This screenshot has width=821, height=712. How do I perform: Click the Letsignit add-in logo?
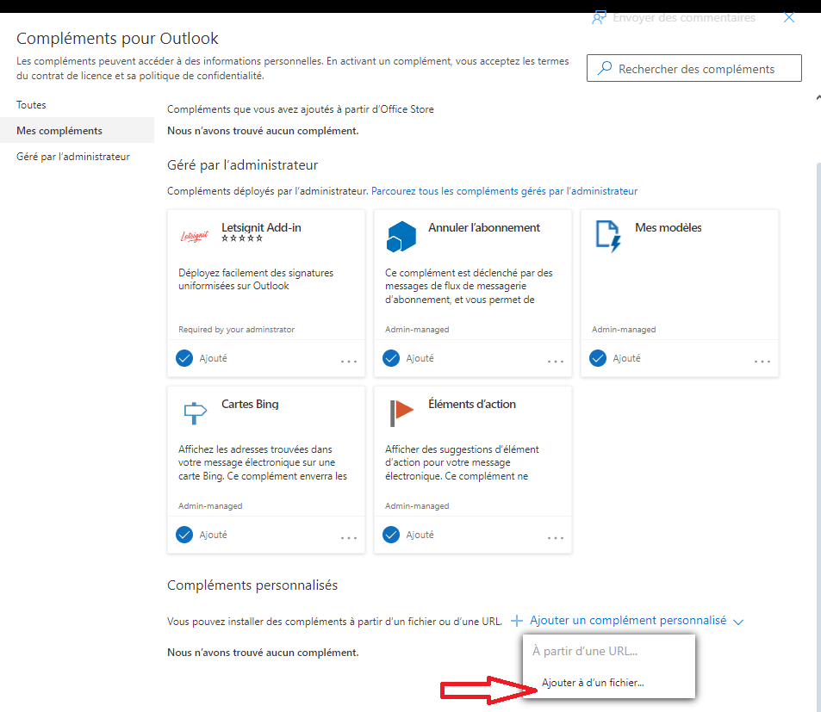(194, 237)
